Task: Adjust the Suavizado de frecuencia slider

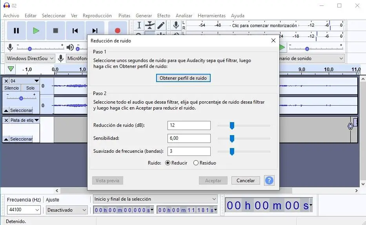Action: [x=232, y=152]
